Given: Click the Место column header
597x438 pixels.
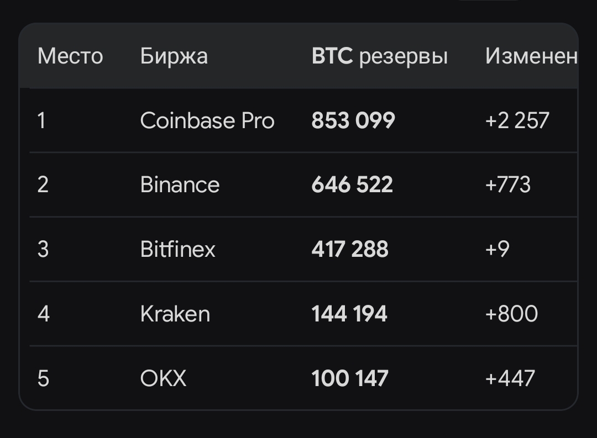Looking at the screenshot, I should [70, 56].
